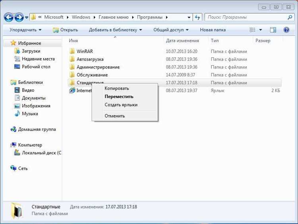This screenshot has height=224, width=298.
Task: Select Избранное in navigation pane
Action: (x=29, y=43)
